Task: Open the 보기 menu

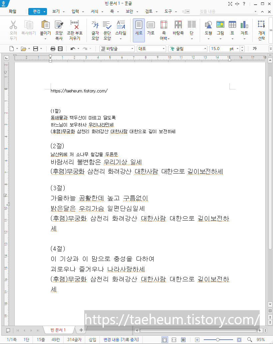Action: pos(56,11)
